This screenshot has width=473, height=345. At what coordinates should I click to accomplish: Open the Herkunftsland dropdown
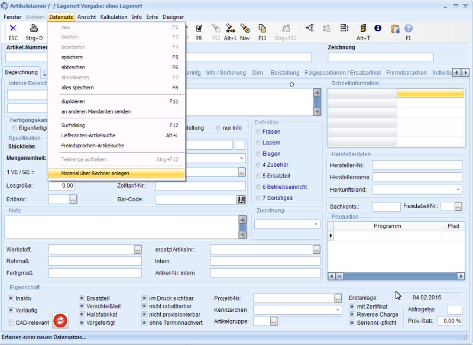coord(458,189)
